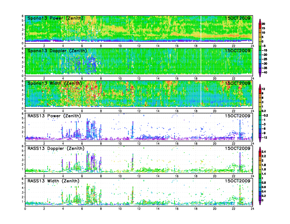
Task: Click the "Spano13 Width (Zenith)" plot title
Action: tap(55, 83)
